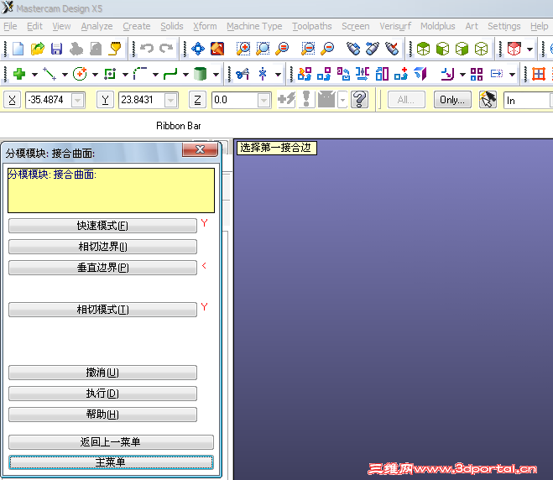Screen dimensions: 553x480
Task: Open the X coordinate value dropdown
Action: [x=77, y=100]
